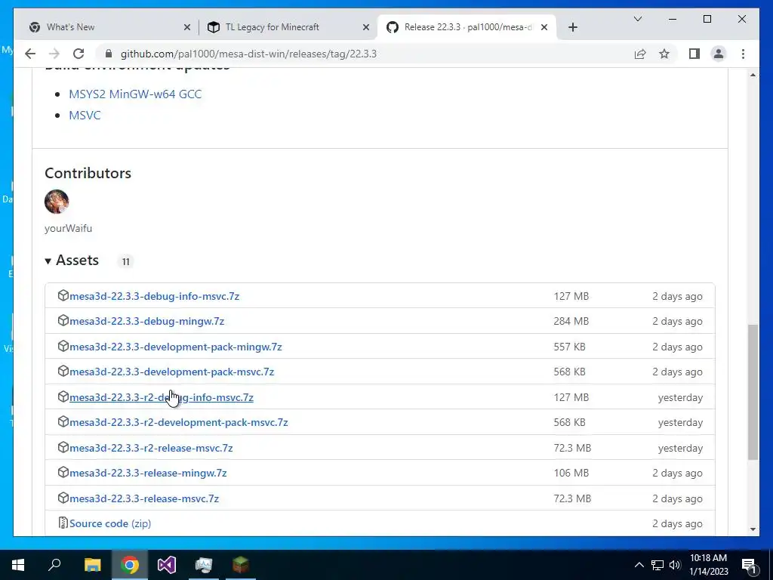Download mesa3d-22.3.3-development-pack-mingw.7z
Image resolution: width=773 pixels, height=580 pixels.
pos(175,347)
